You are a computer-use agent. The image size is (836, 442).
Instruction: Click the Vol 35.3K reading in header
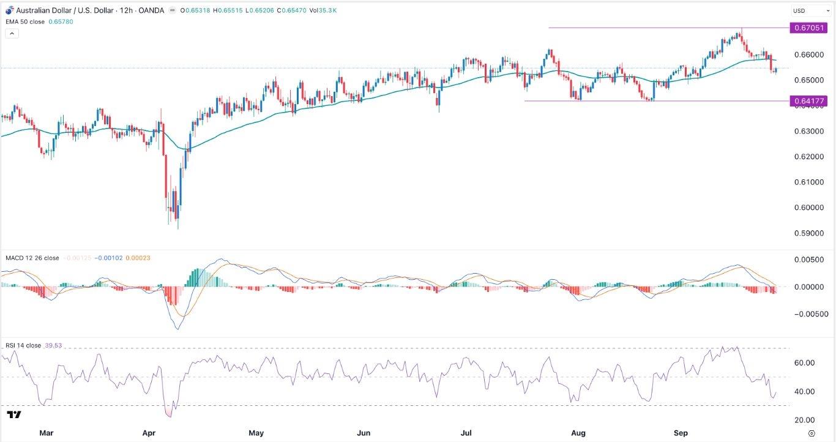tap(318, 11)
